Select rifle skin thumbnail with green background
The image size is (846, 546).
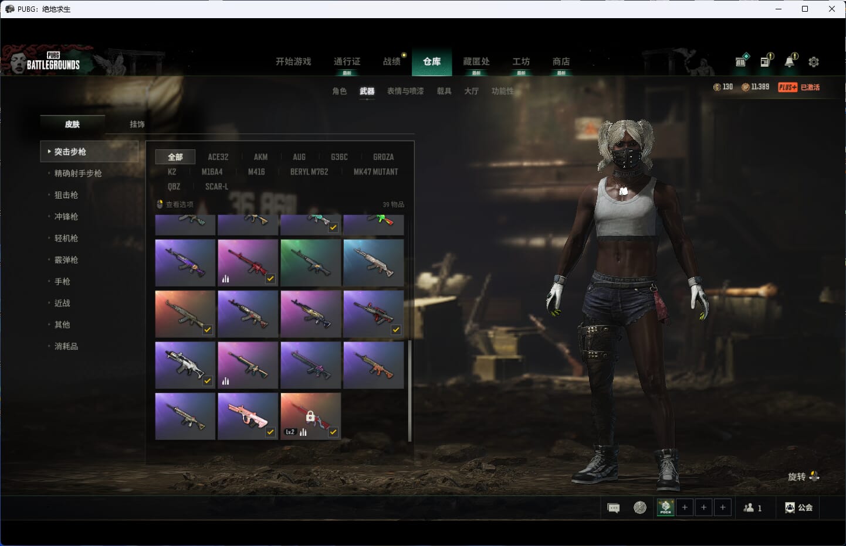pyautogui.click(x=310, y=262)
